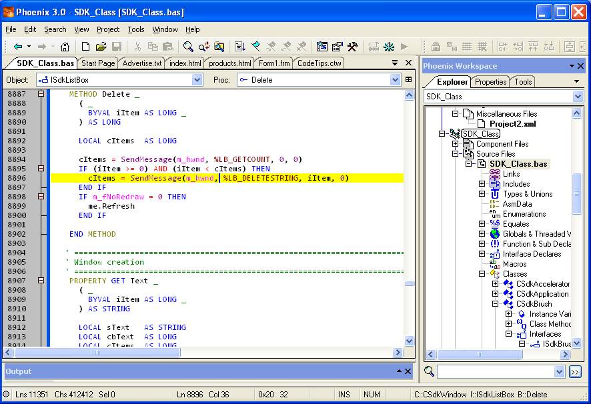
Task: Open the Object ISdkListBox dropdown
Action: (197, 80)
